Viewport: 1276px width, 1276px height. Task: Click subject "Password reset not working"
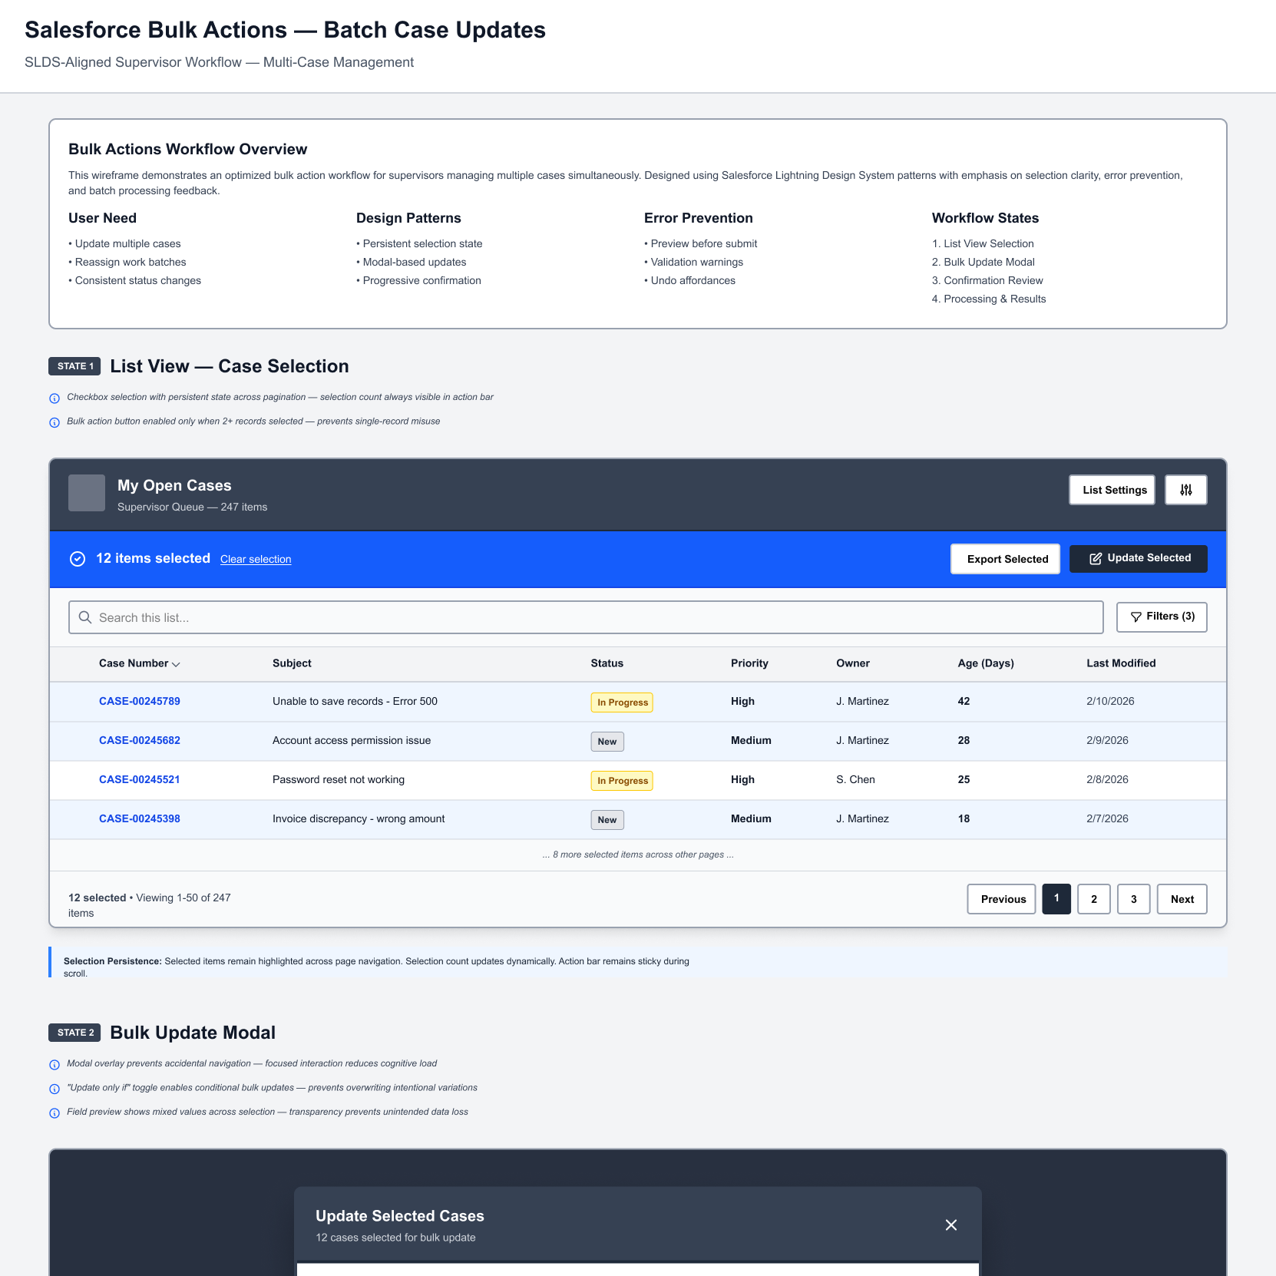click(339, 779)
